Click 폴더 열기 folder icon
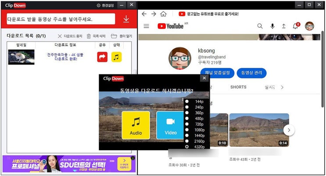The image size is (326, 176). 114,36
